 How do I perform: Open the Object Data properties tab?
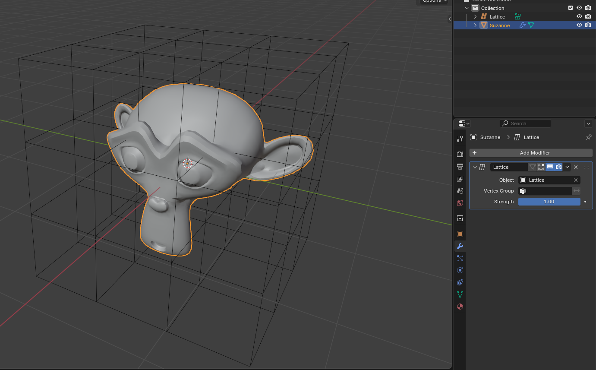point(460,294)
